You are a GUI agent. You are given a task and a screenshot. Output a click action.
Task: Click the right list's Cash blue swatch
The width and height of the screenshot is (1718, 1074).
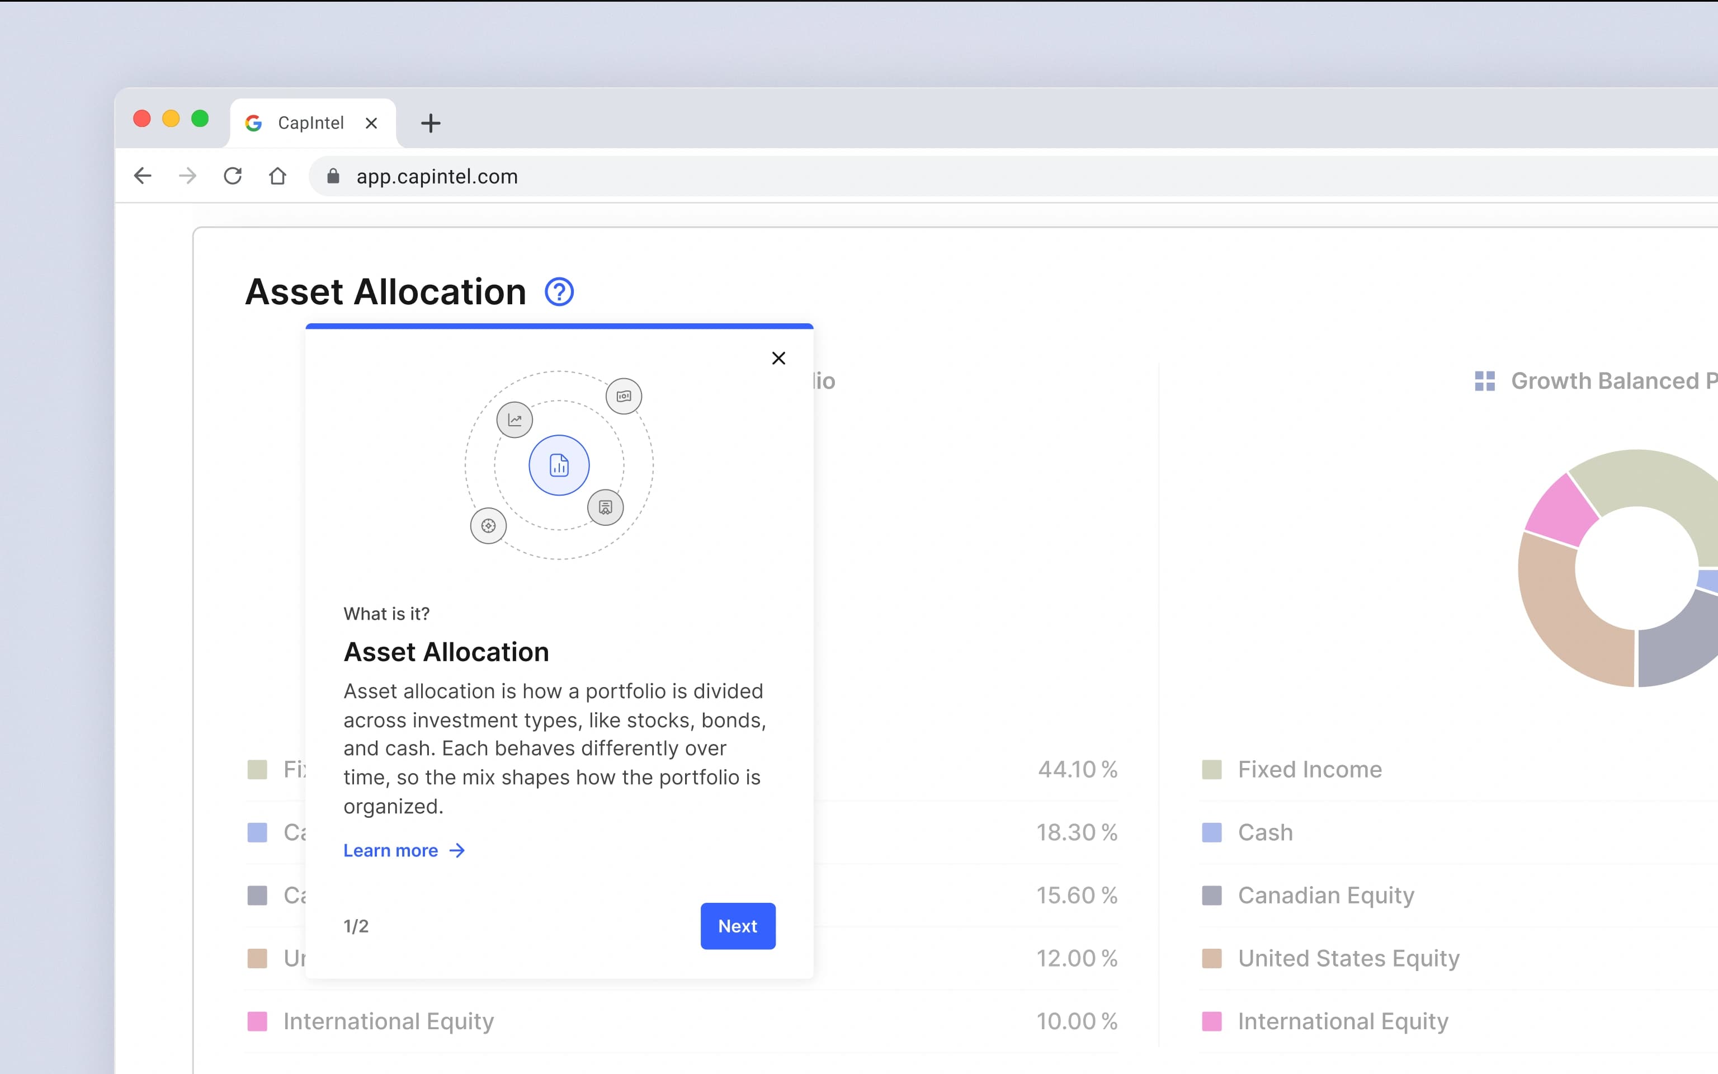click(1212, 832)
